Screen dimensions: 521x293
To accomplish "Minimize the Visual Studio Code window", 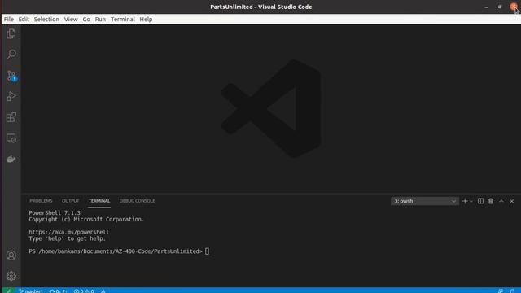I will pos(487,7).
